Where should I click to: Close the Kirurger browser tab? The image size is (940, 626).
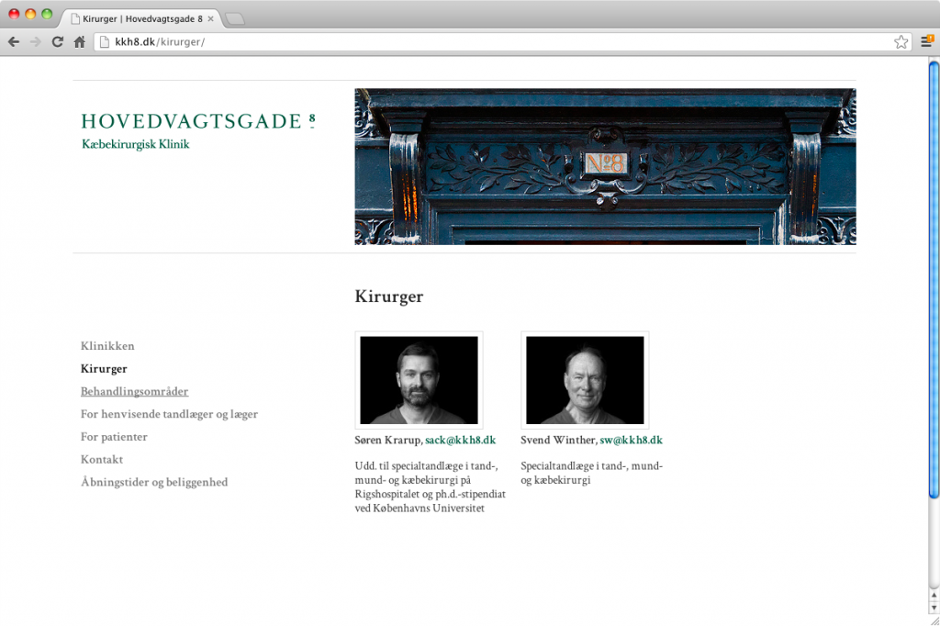(210, 18)
